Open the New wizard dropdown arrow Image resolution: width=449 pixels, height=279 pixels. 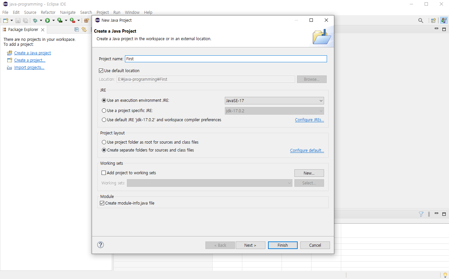pos(12,20)
